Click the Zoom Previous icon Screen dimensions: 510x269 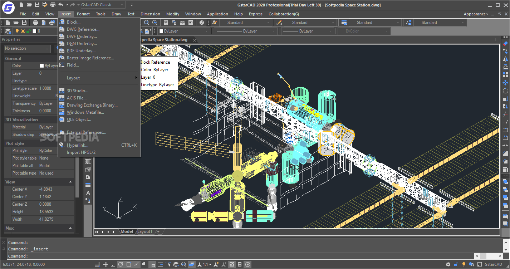(155, 23)
